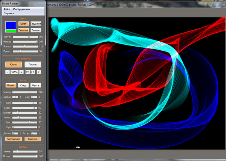Open the Файл menu

7,9
